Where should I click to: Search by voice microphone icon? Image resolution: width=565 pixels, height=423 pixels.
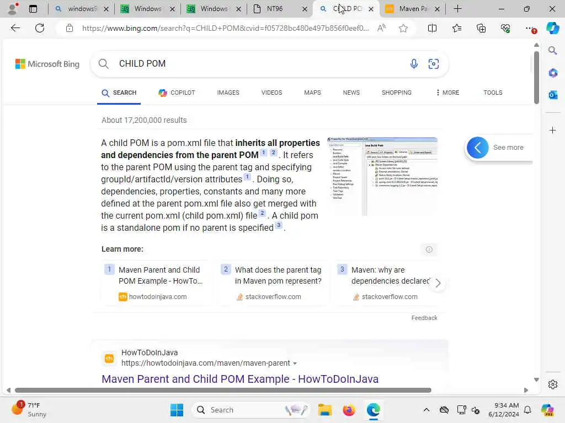click(x=414, y=64)
